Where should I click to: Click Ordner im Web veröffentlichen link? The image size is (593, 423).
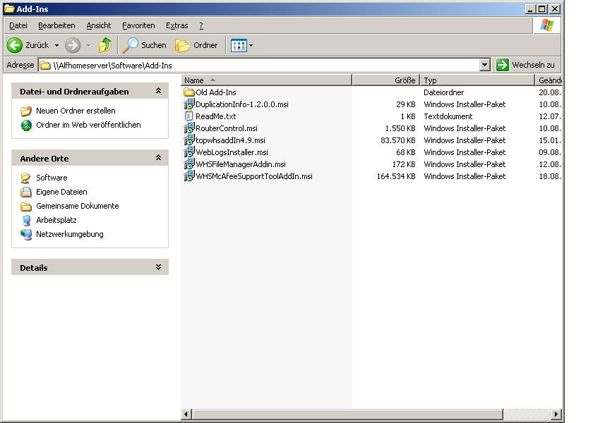click(88, 125)
